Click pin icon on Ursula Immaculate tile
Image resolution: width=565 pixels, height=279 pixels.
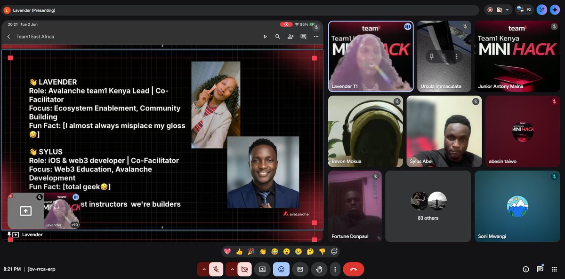(431, 56)
